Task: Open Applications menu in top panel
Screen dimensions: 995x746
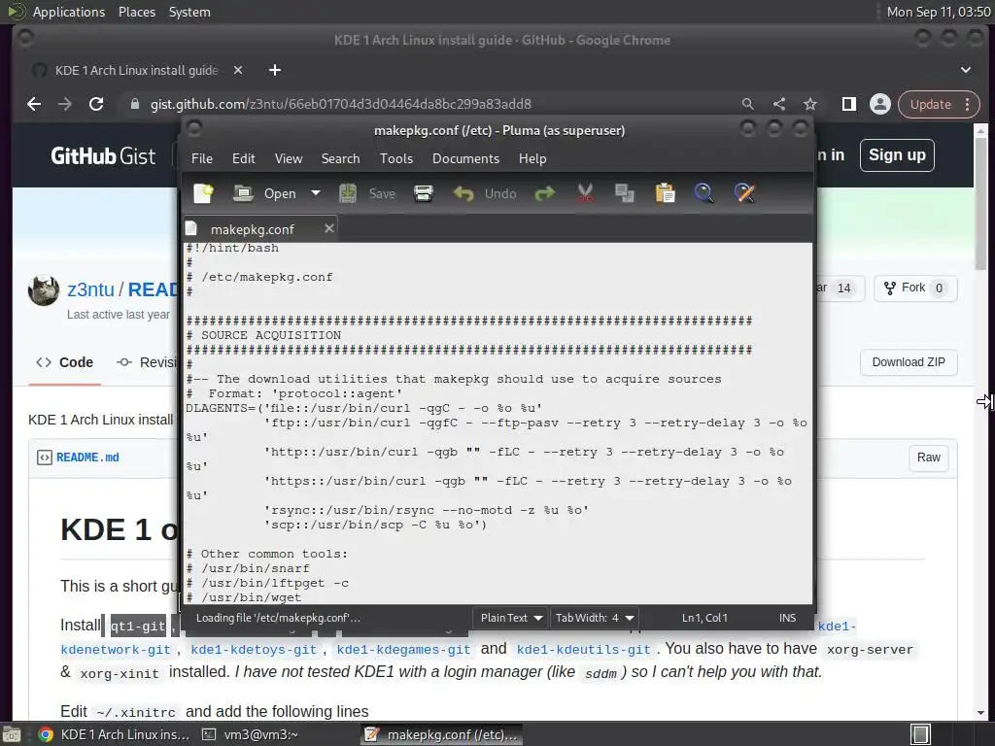Action: (69, 12)
